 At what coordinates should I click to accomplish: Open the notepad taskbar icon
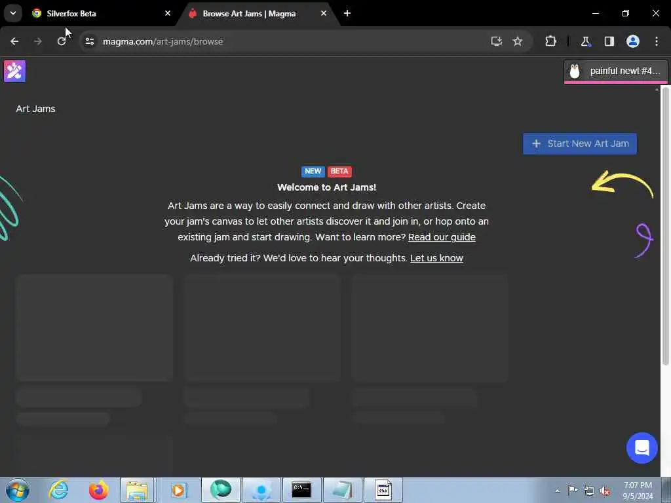pos(342,490)
